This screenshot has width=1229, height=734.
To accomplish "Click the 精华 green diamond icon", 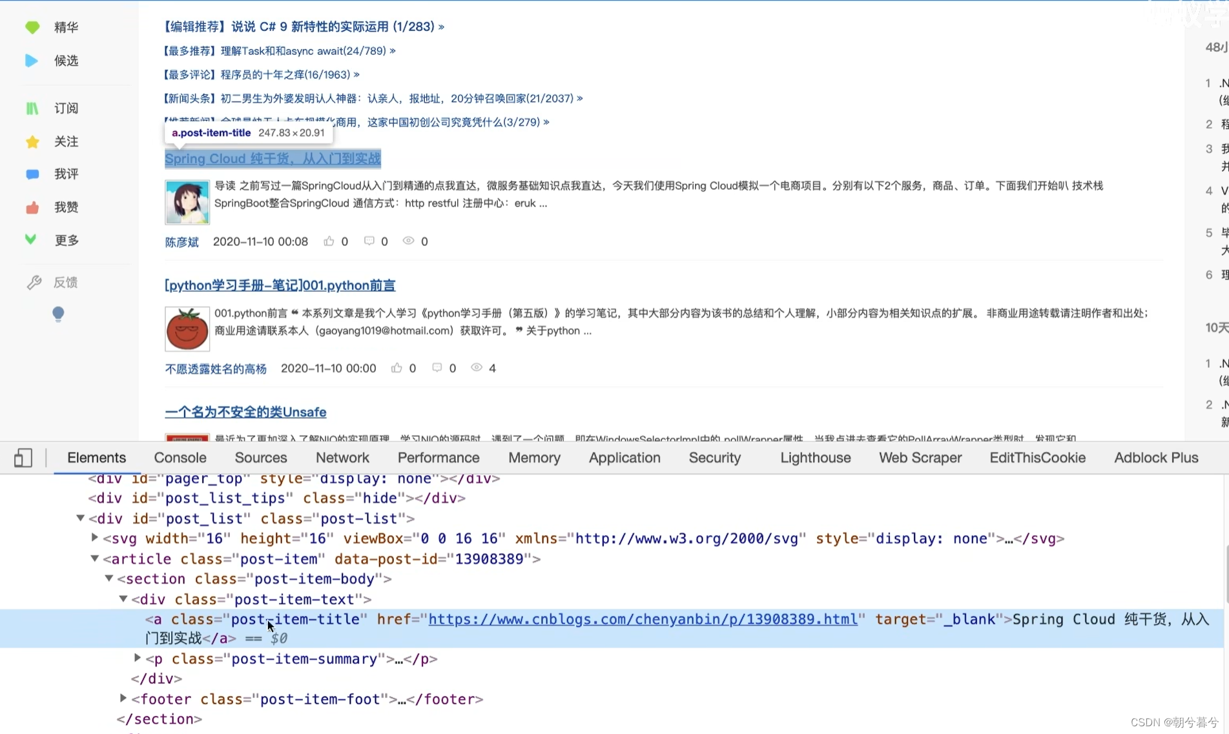I will tap(32, 27).
